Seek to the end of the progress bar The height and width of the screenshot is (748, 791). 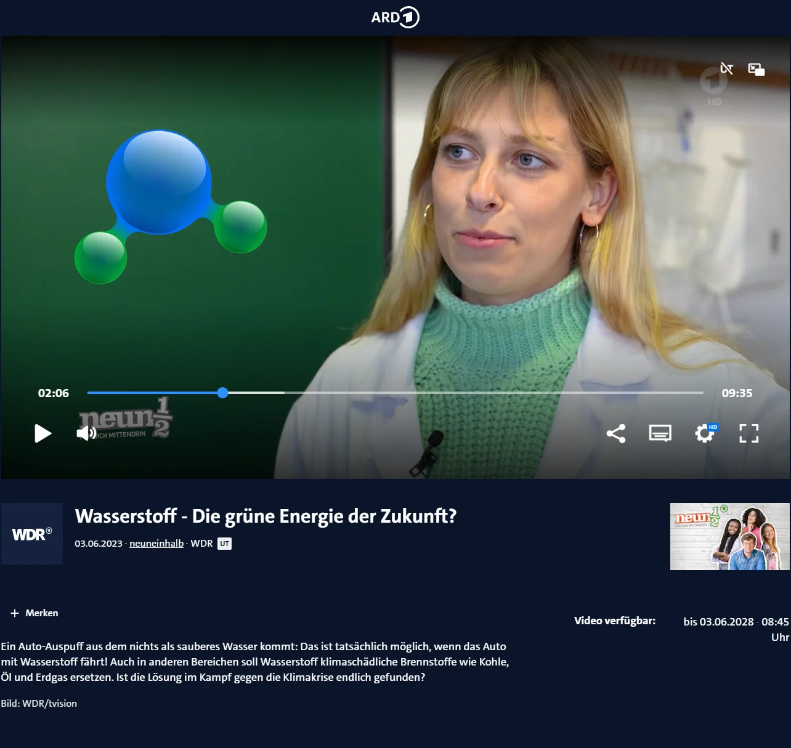701,393
